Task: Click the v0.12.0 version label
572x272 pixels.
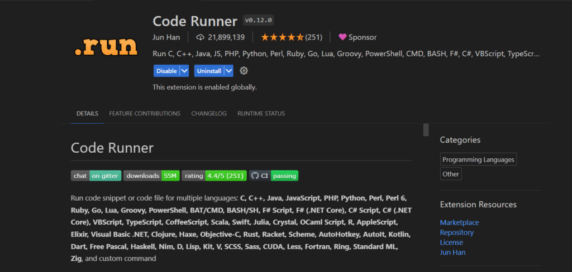Action: [x=258, y=21]
